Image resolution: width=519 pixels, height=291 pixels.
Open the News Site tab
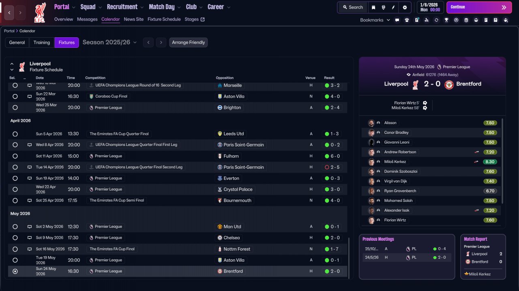(x=134, y=19)
